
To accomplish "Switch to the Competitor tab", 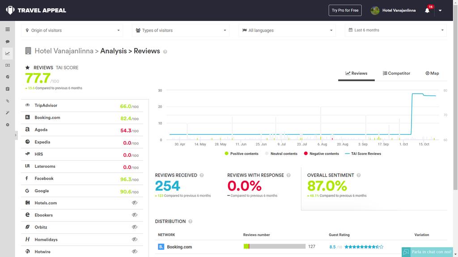I will 396,74.
